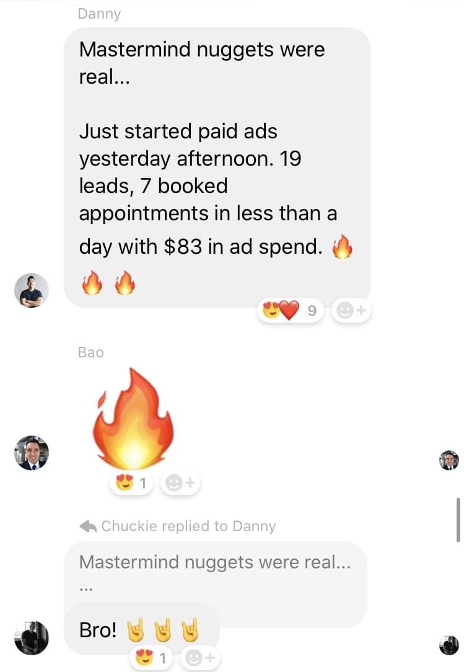Click Bao's large fire emoji message
This screenshot has width=464, height=672.
pos(133,419)
